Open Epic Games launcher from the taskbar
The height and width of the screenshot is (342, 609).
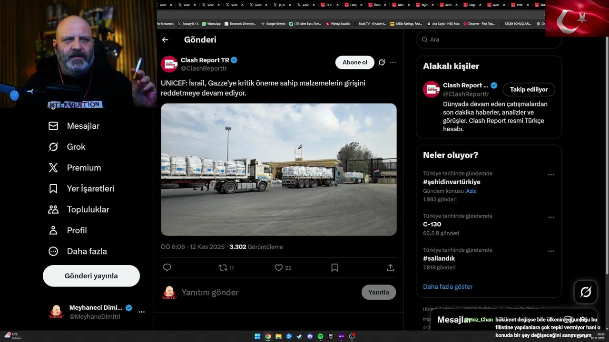click(331, 336)
